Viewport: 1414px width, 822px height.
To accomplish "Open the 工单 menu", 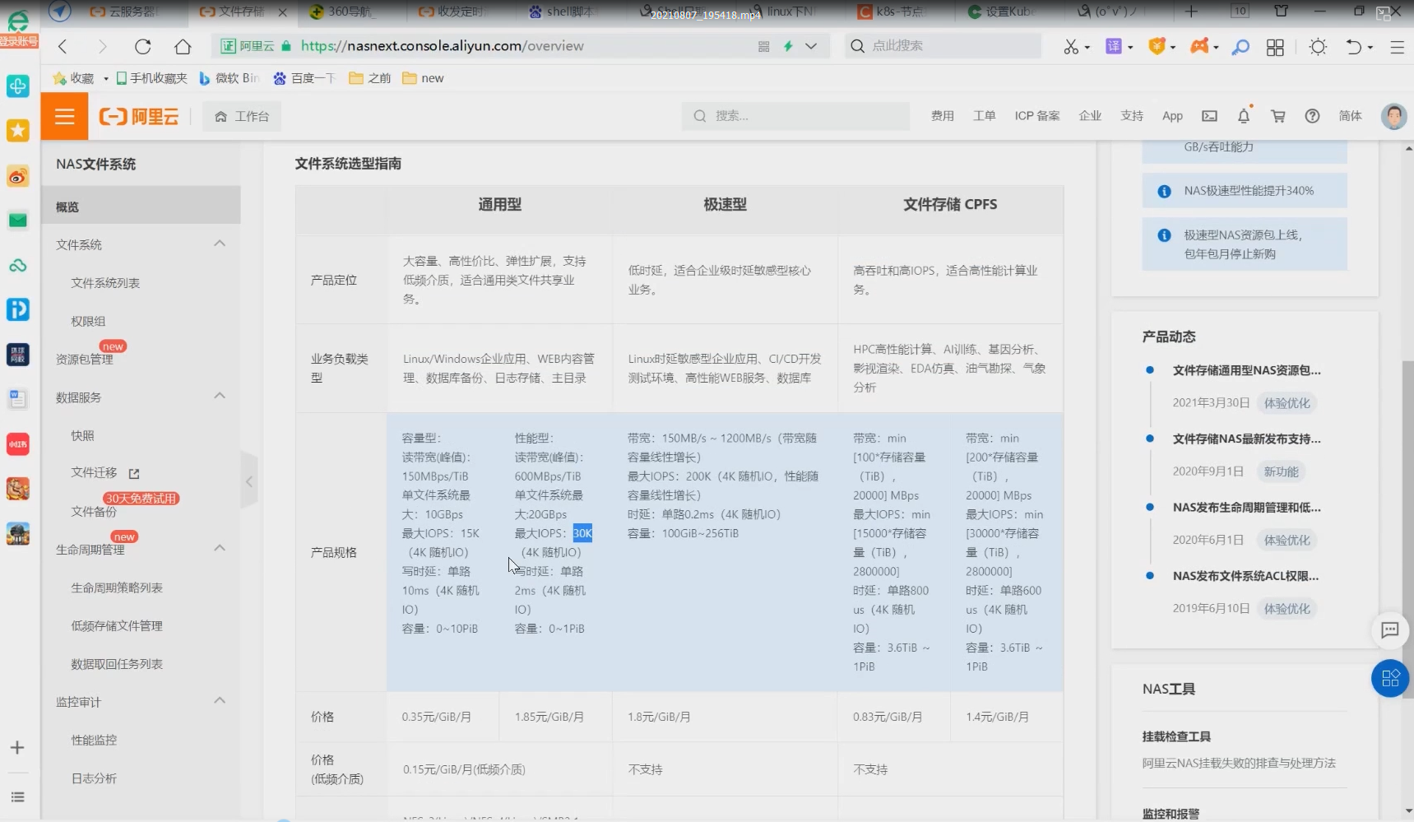I will [984, 116].
